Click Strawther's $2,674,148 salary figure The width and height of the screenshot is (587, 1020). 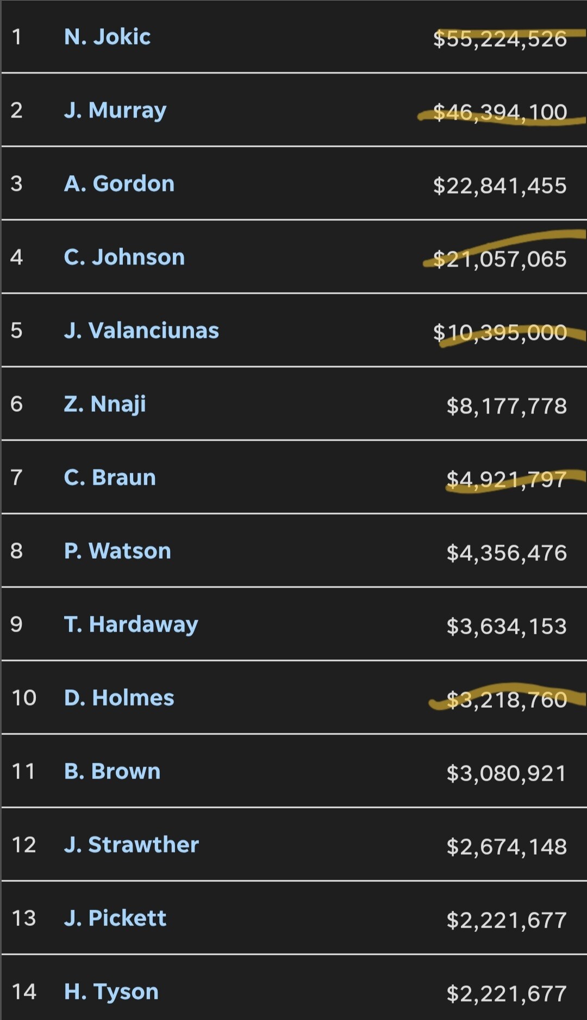tap(507, 846)
